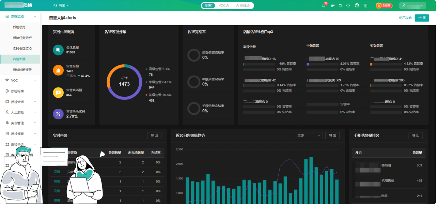Image resolution: width=436 pixels, height=204 pixels.
Task: Click the headset customer support icon
Action: point(348,5)
